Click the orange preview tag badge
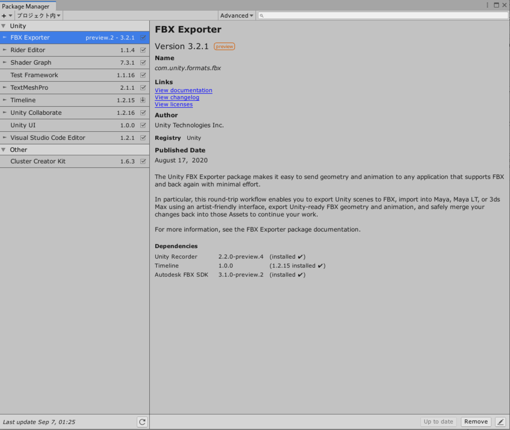This screenshot has width=510, height=430. (224, 47)
